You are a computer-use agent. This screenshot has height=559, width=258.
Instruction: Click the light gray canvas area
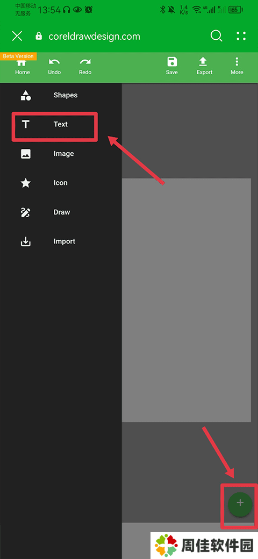187,300
